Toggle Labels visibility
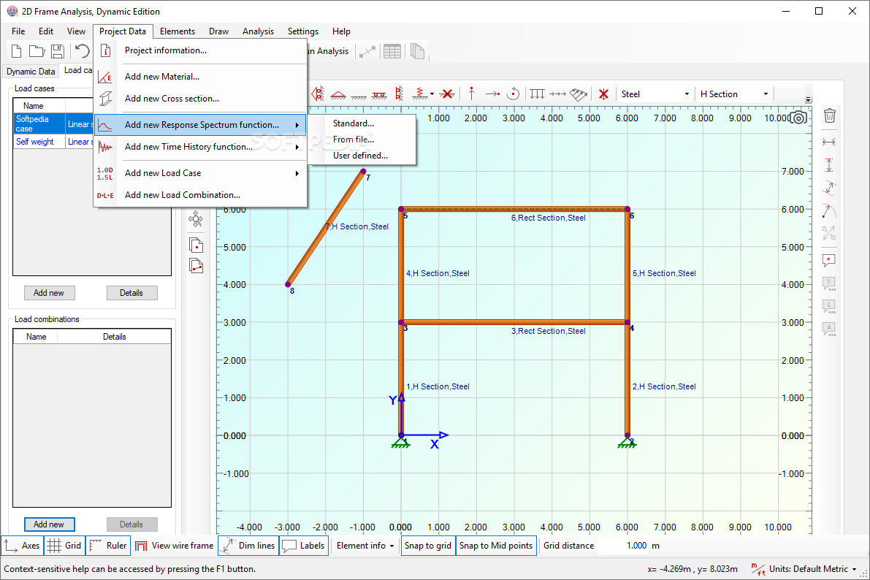 tap(303, 546)
